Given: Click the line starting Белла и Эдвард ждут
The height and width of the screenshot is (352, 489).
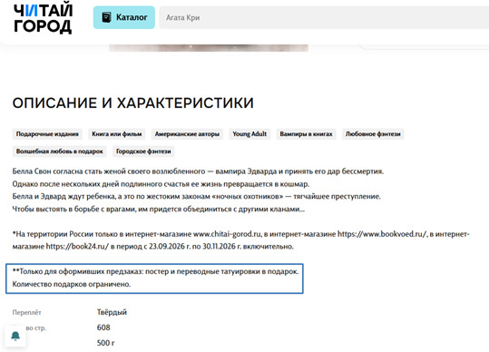Looking at the screenshot, I should pos(197,197).
